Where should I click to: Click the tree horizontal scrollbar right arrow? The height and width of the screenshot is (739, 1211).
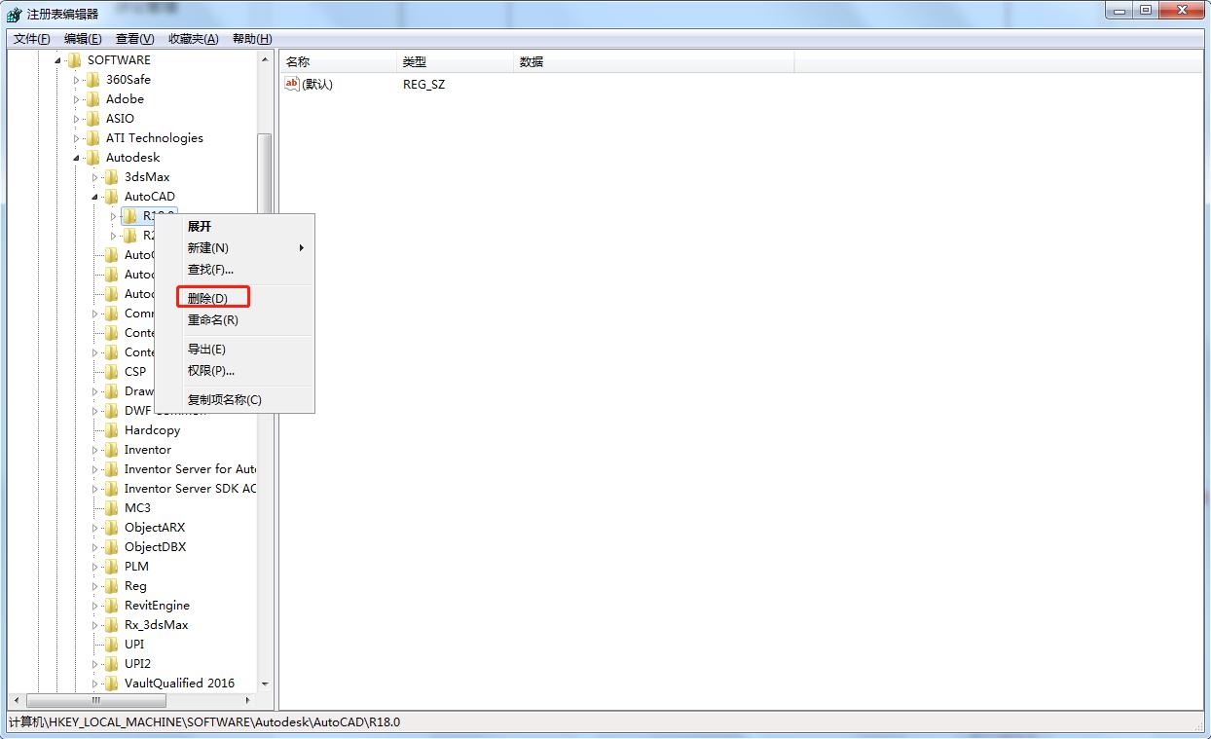pyautogui.click(x=247, y=700)
